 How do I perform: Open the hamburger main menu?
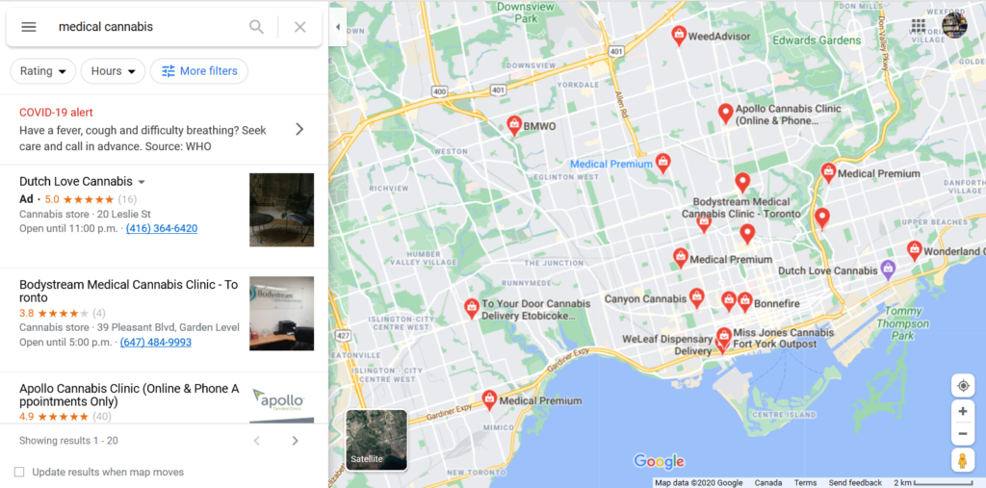29,27
